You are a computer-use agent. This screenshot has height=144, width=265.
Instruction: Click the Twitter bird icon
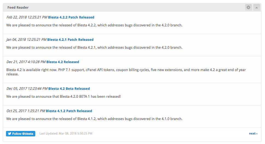pos(10,134)
